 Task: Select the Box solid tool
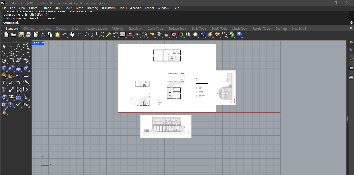[x=4, y=68]
